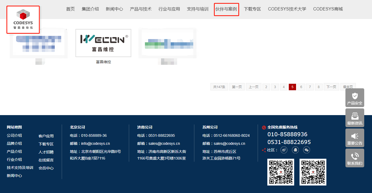Click the info@codesys.cn email text
Image resolution: width=372 pixels, height=193 pixels.
point(96,143)
